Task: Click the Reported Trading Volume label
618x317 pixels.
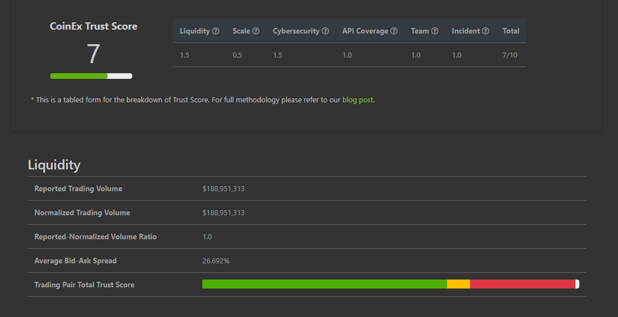Action: pyautogui.click(x=78, y=188)
